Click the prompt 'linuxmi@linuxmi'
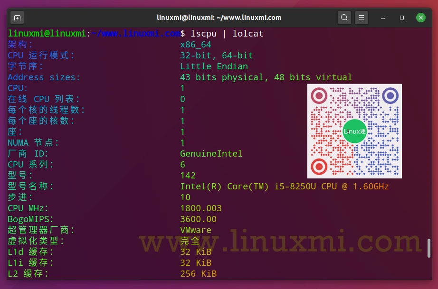Viewport: 438px width, 289px height. tap(47, 34)
